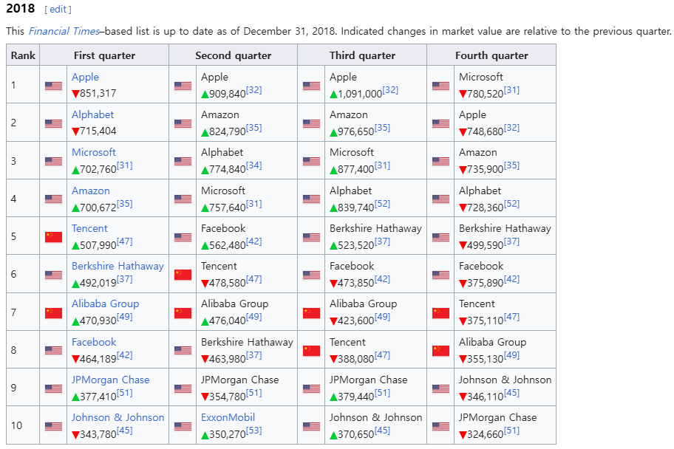Open reference [42] after 375,890

click(511, 279)
